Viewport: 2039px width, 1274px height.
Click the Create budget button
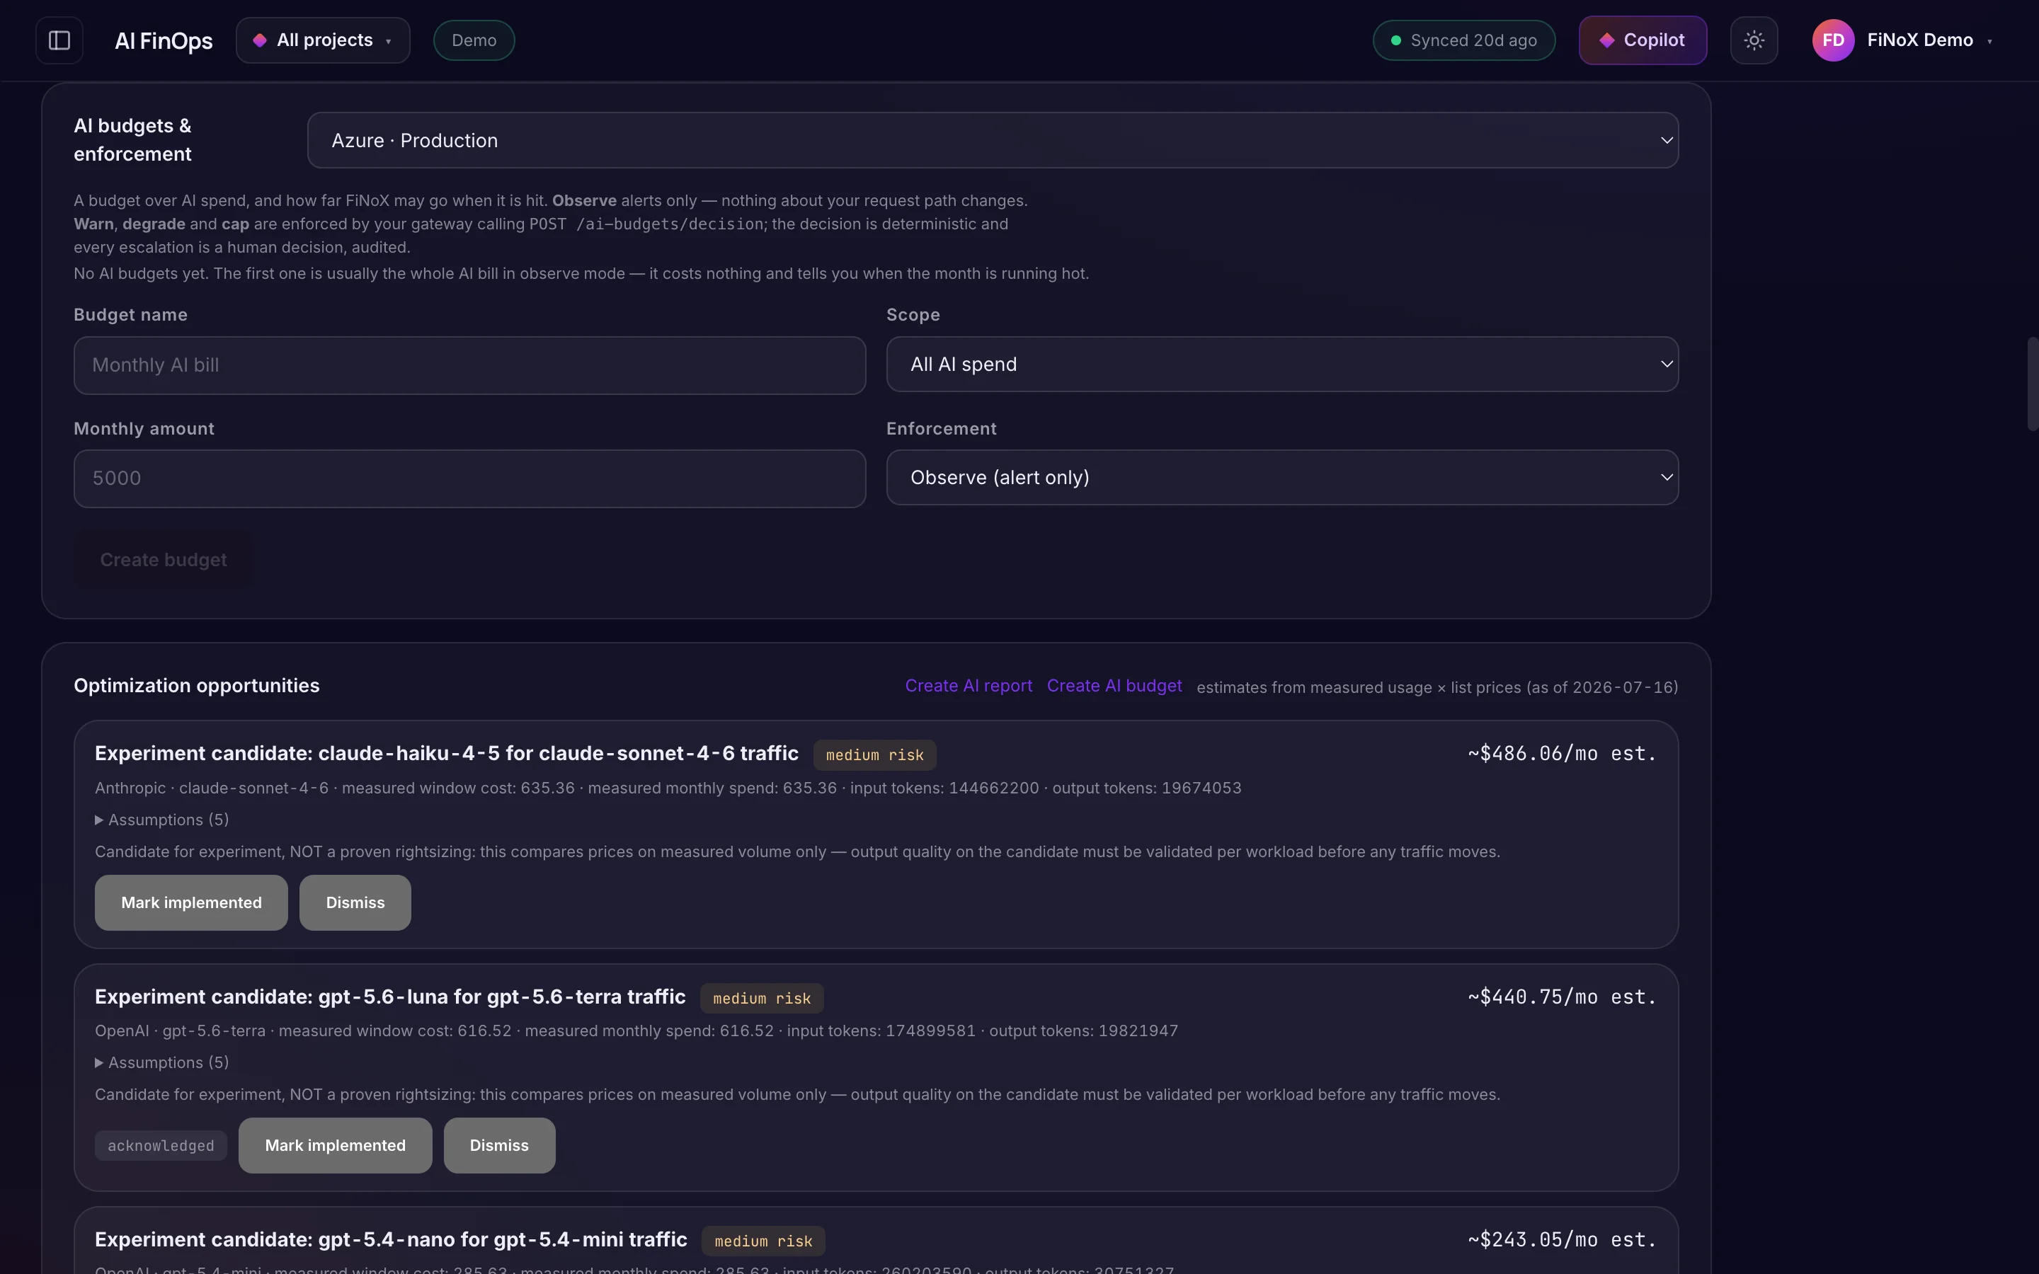click(x=164, y=561)
